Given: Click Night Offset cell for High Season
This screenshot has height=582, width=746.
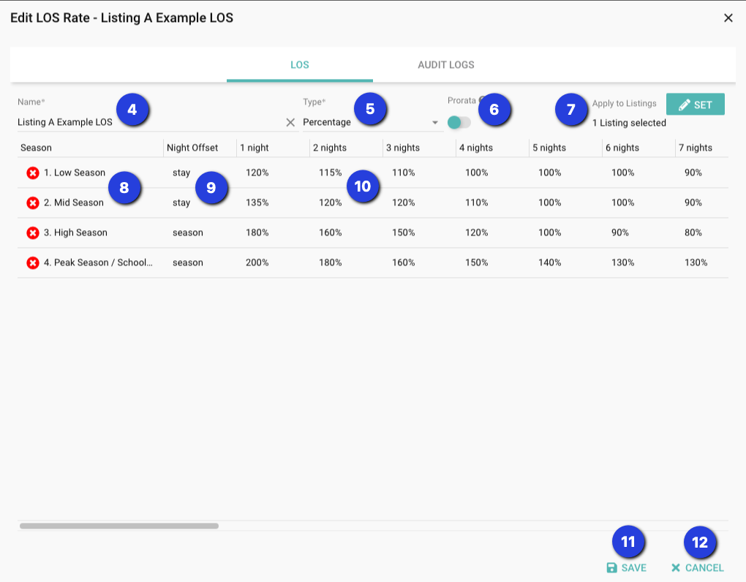Looking at the screenshot, I should [188, 233].
